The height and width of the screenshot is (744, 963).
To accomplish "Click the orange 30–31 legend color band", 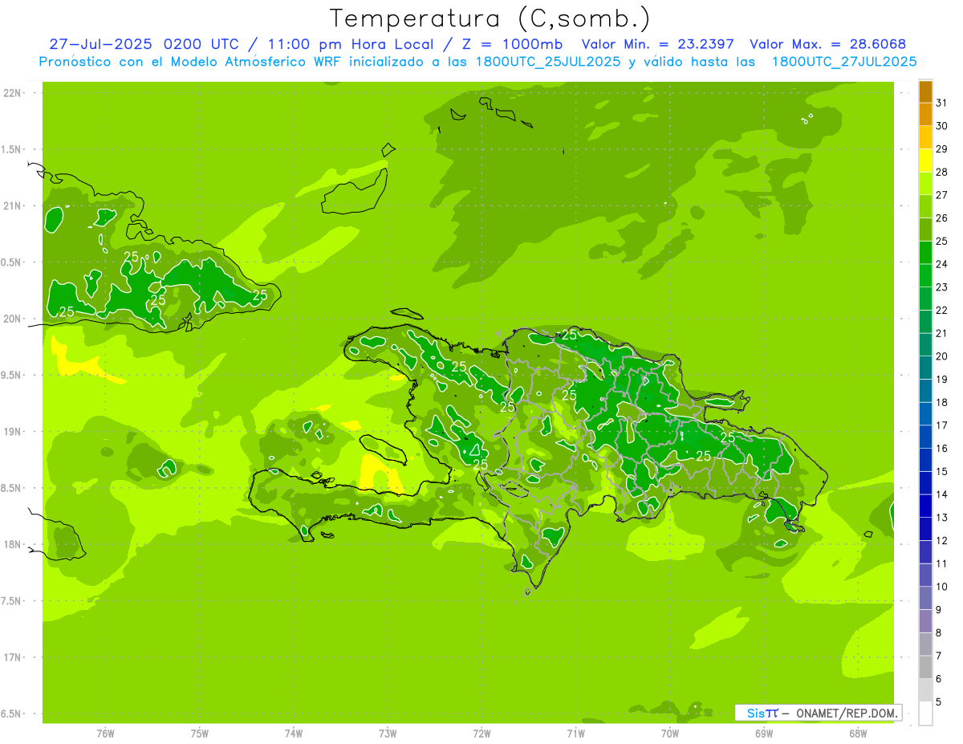I will click(x=925, y=115).
